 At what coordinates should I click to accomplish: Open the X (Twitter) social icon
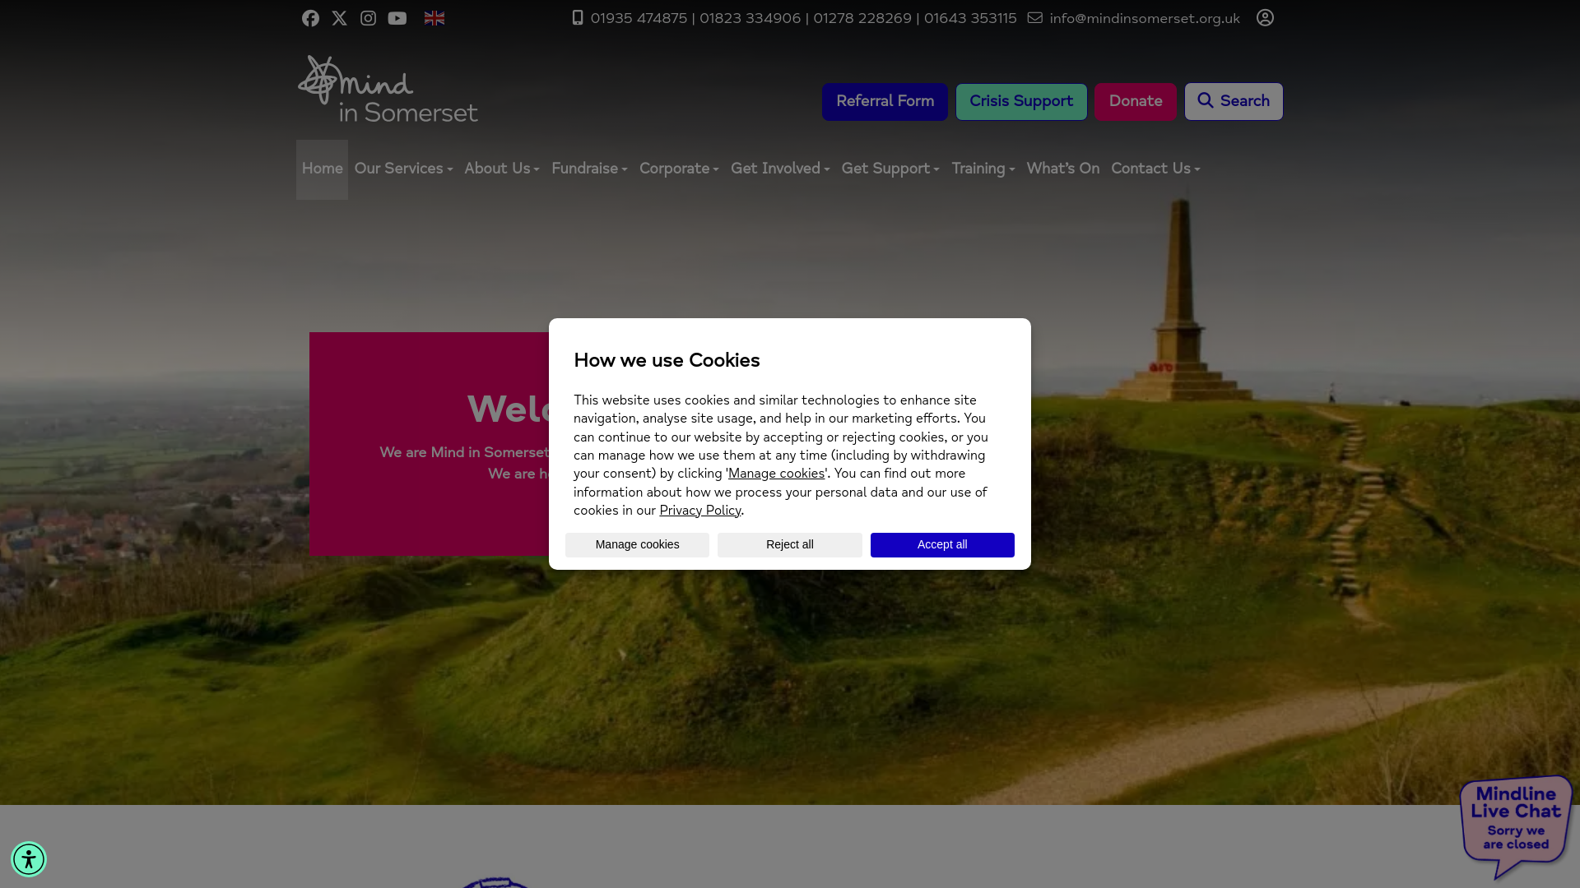pos(339,18)
